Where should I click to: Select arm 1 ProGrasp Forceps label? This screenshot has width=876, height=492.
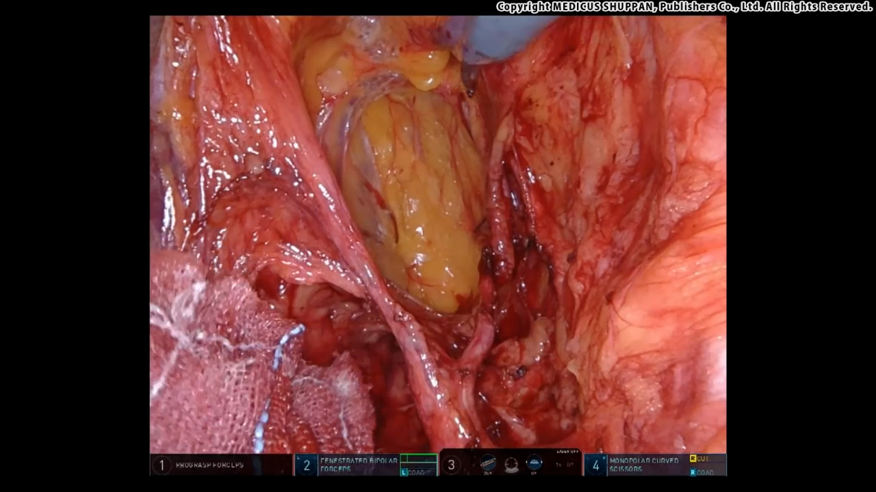coord(209,465)
